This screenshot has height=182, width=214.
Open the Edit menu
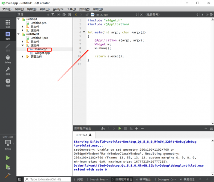[19, 9]
